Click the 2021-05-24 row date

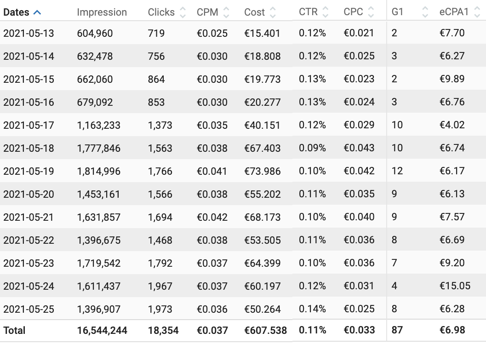(x=29, y=286)
